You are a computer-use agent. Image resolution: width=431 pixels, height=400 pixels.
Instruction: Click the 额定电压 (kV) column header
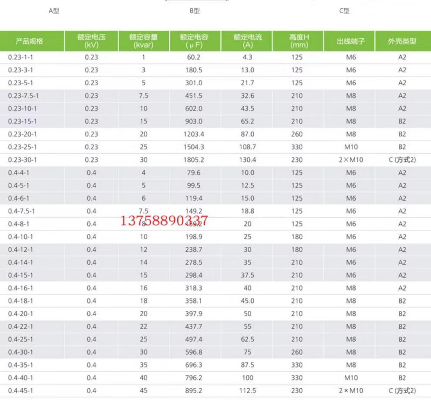[91, 41]
